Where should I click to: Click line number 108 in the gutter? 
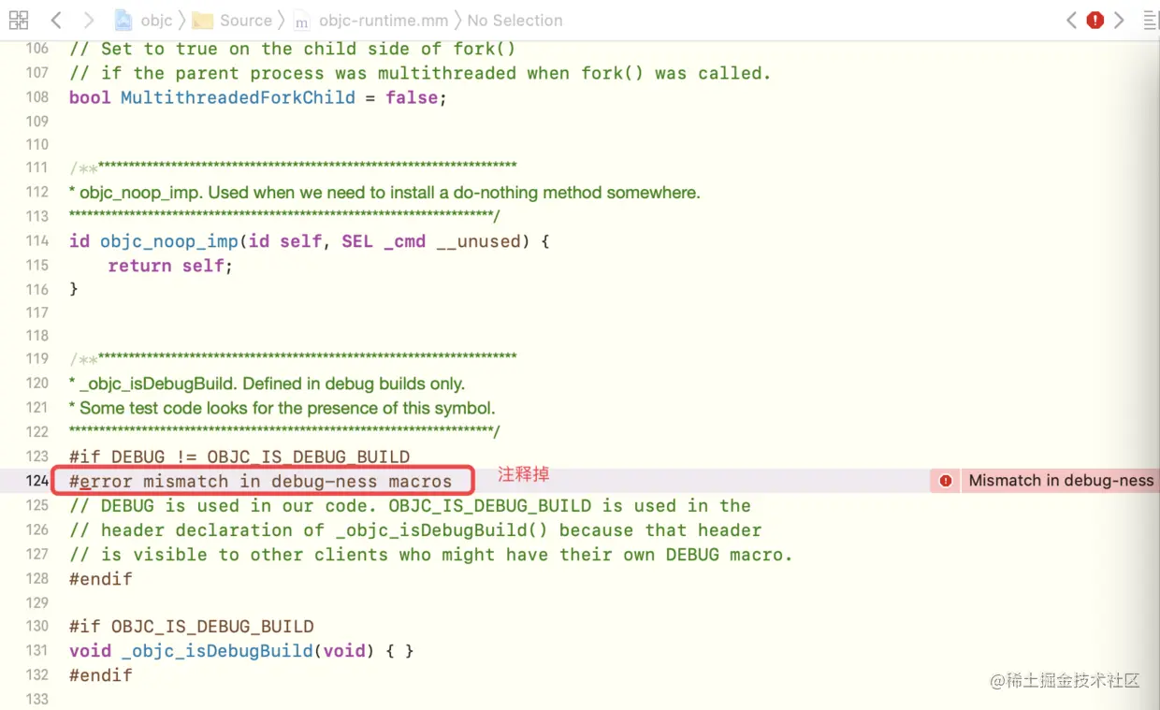pyautogui.click(x=36, y=97)
